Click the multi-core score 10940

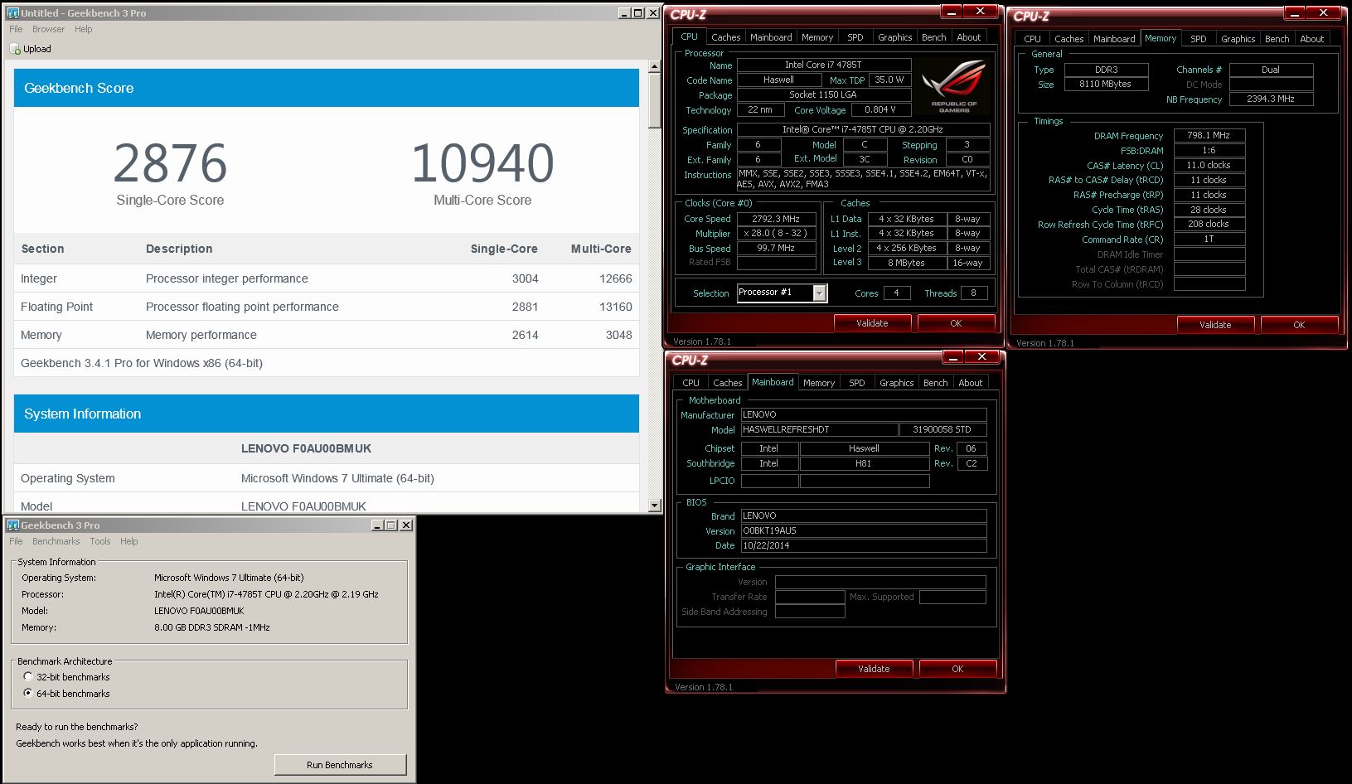[x=482, y=163]
